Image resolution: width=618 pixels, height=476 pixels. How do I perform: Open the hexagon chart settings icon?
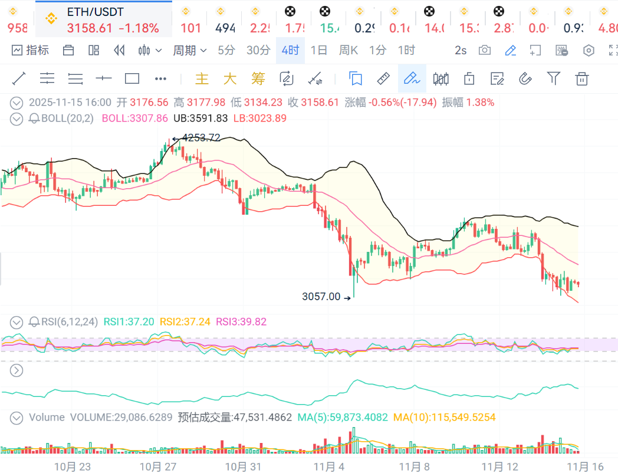tap(589, 50)
